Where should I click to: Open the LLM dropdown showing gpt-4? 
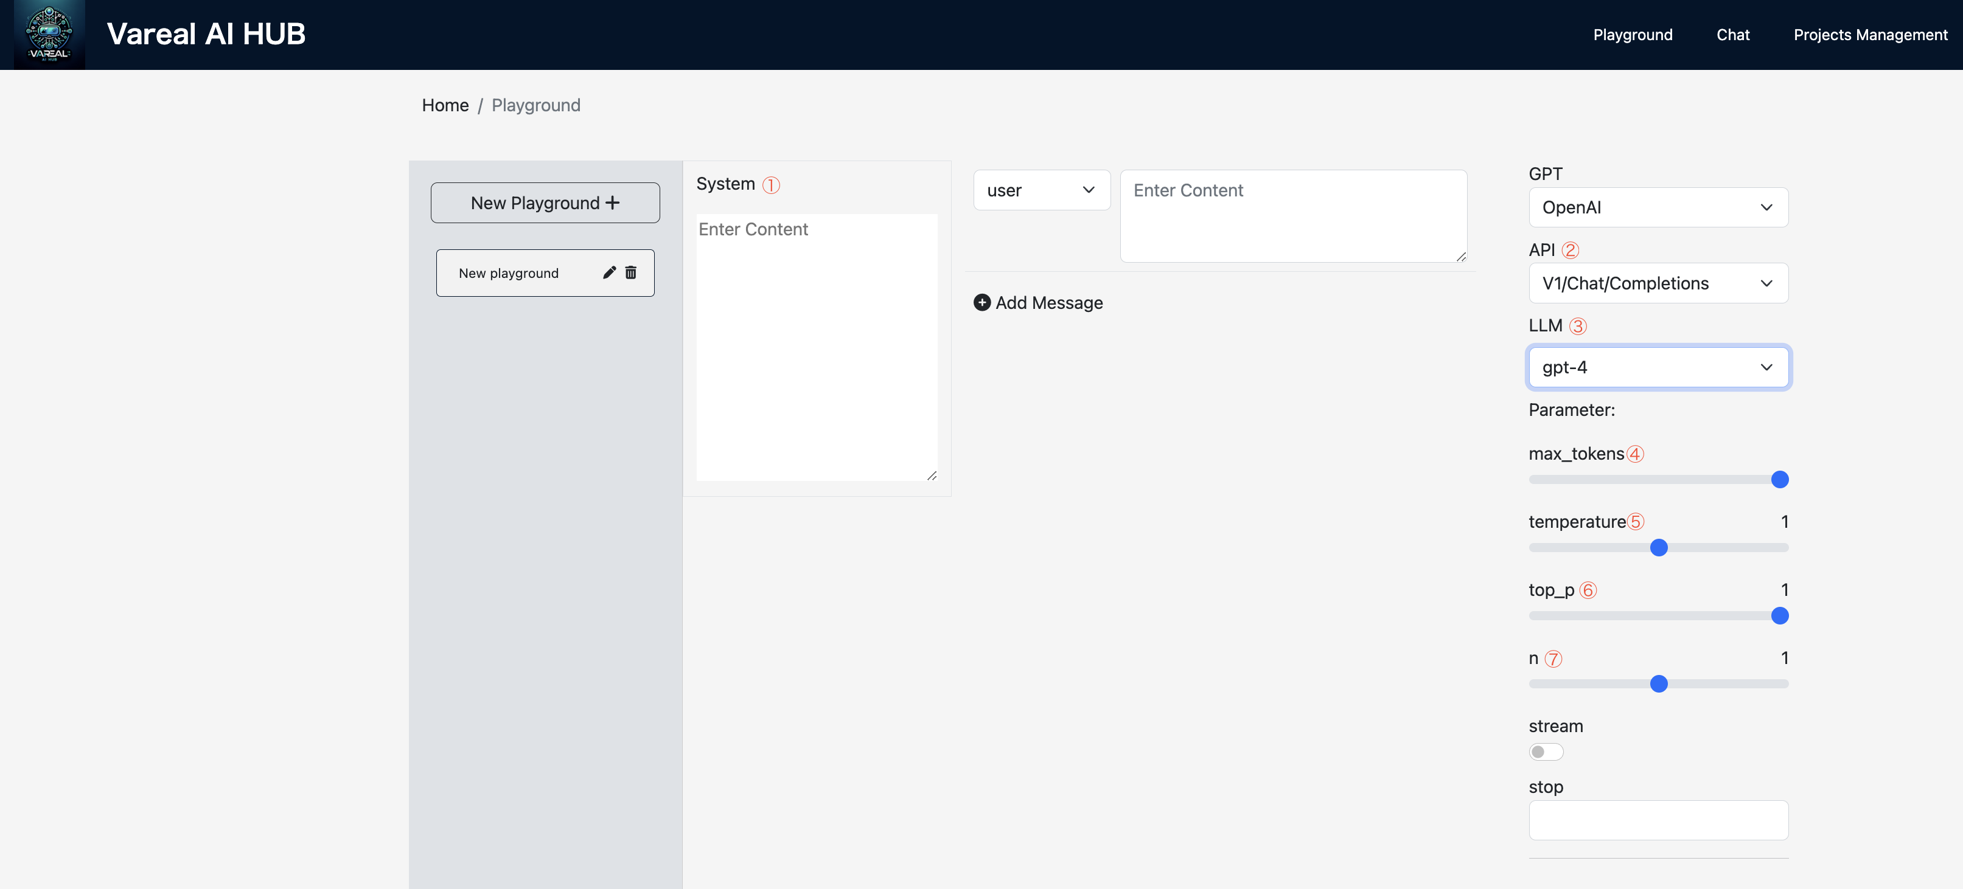[x=1658, y=367]
